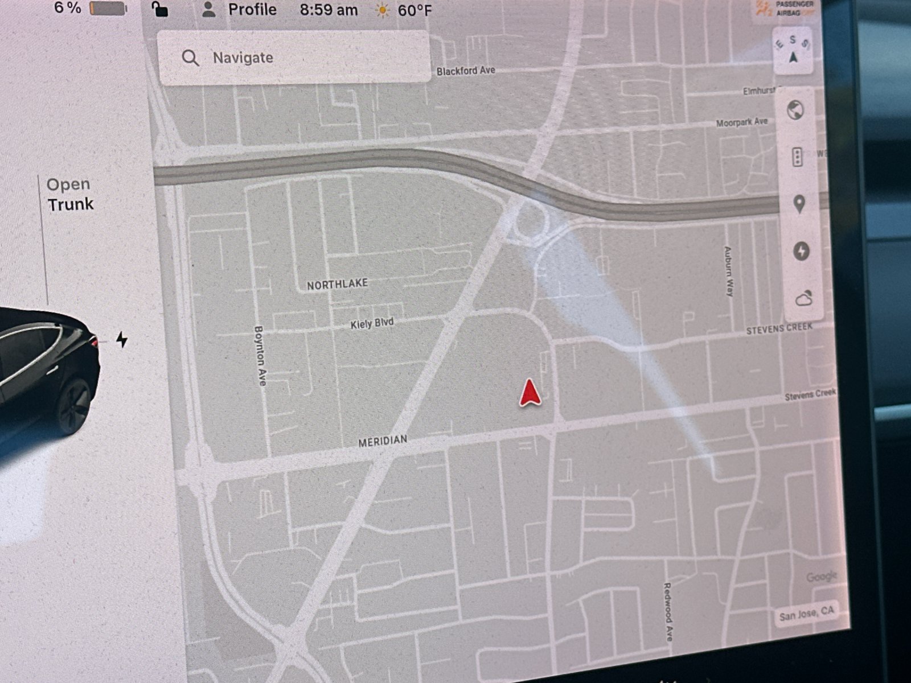Switch to satellite view with the globe icon
911x683 pixels.
(796, 110)
